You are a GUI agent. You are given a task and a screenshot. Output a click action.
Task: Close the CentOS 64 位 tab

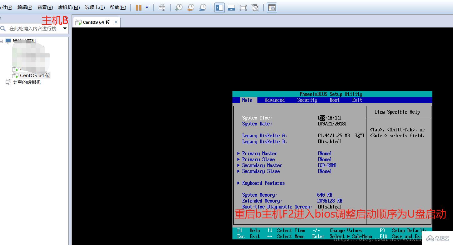point(116,22)
